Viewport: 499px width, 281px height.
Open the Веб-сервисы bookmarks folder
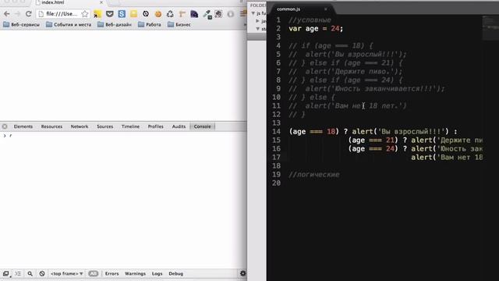[x=21, y=24]
